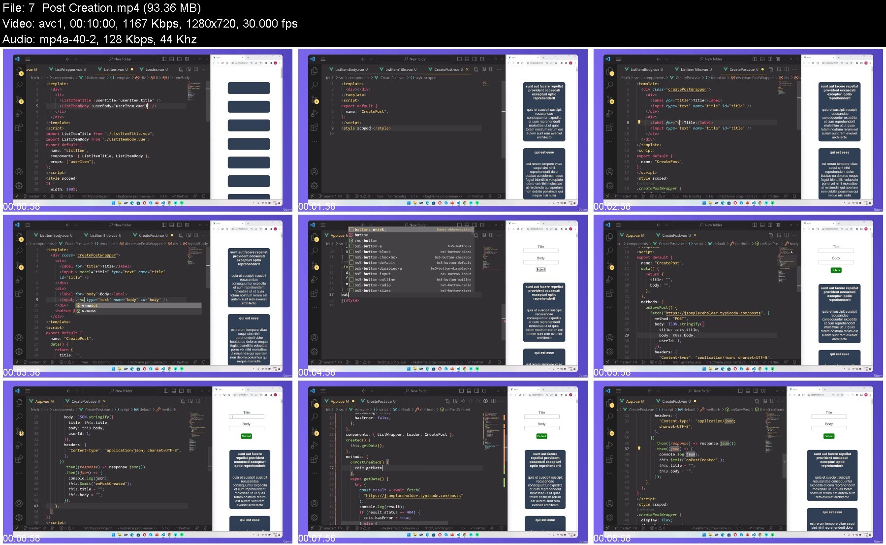Open Search icon in 00:00:58 thumbnail
The image size is (886, 545).
click(19, 85)
